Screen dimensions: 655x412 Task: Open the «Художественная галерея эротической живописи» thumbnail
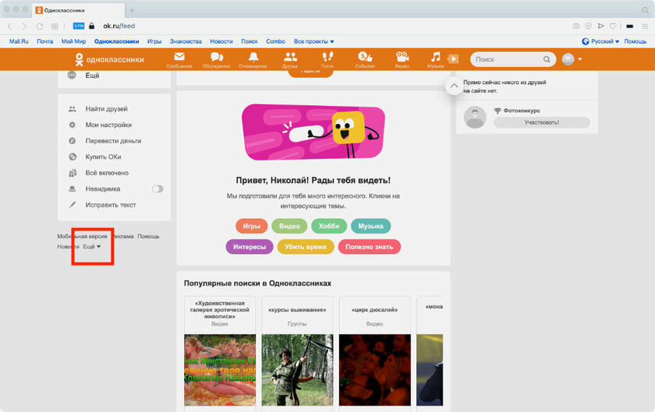coord(220,370)
